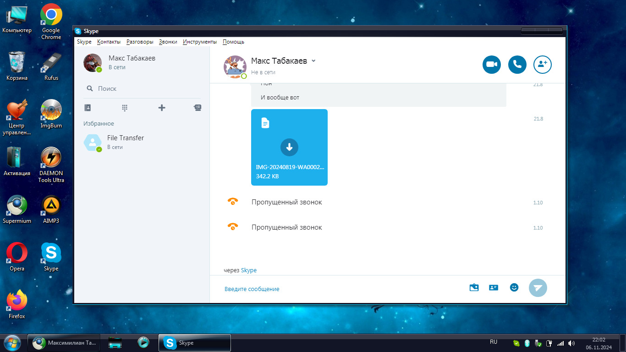
Task: Select the AIMP3 desktop icon
Action: point(51,209)
